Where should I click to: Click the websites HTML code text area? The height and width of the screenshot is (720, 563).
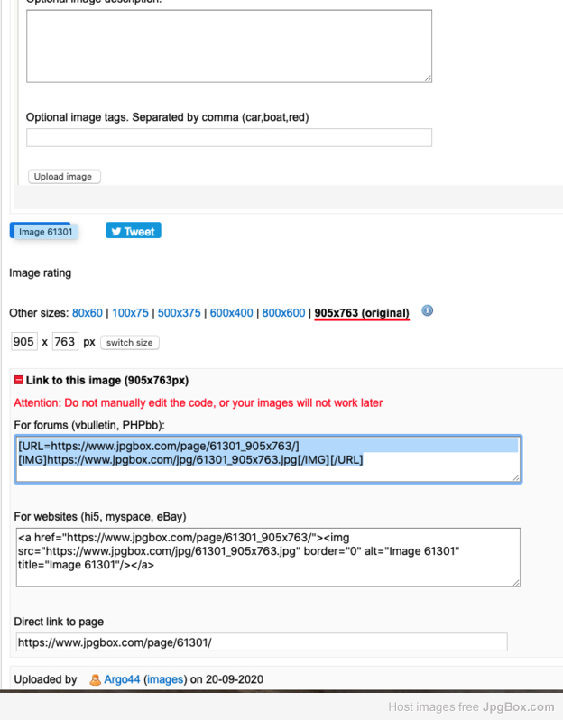click(268, 558)
